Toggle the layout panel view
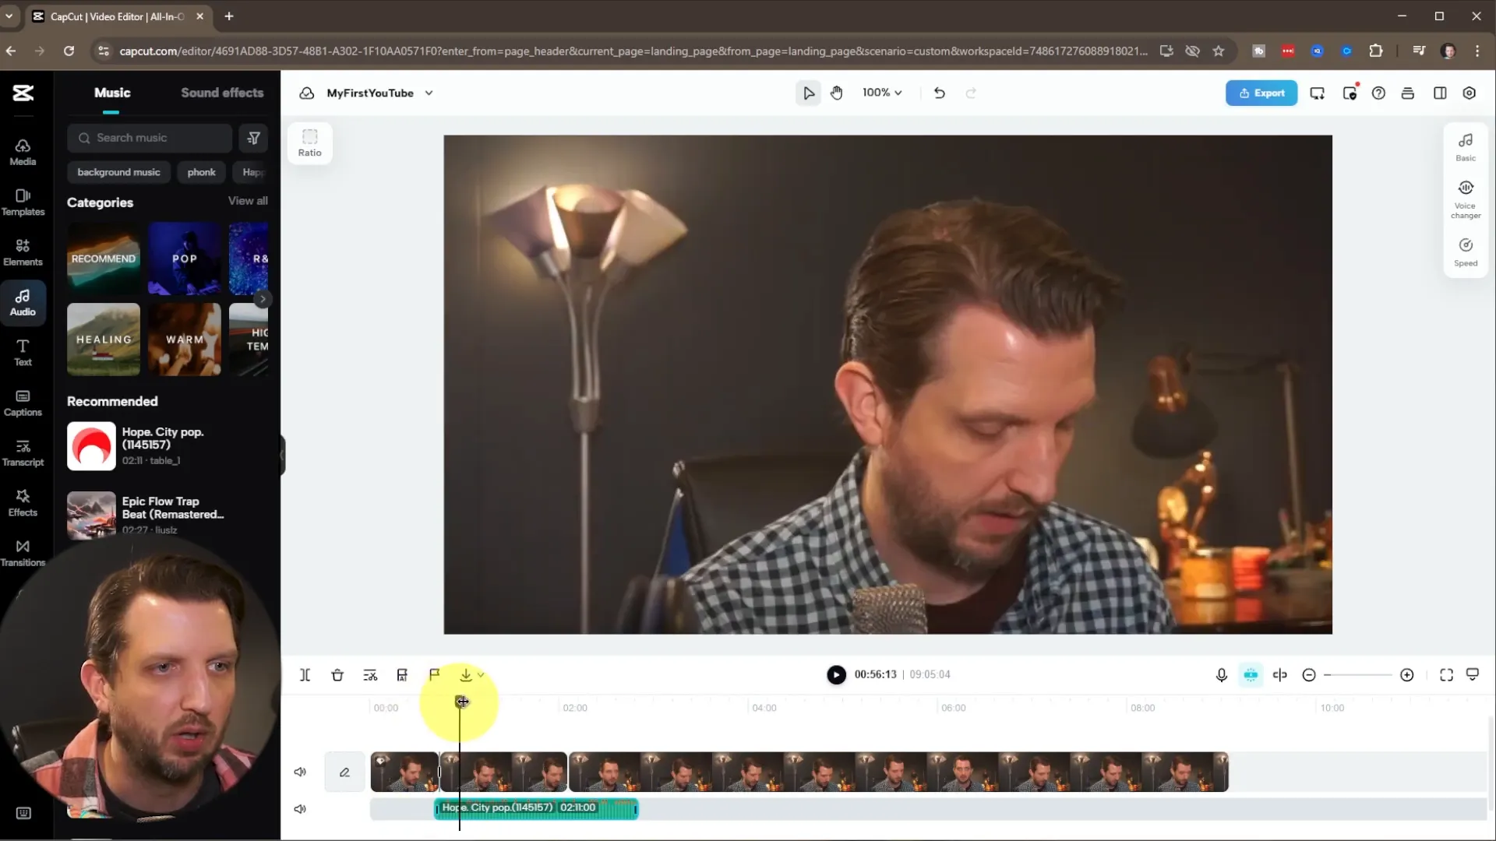The image size is (1496, 841). (x=1439, y=93)
